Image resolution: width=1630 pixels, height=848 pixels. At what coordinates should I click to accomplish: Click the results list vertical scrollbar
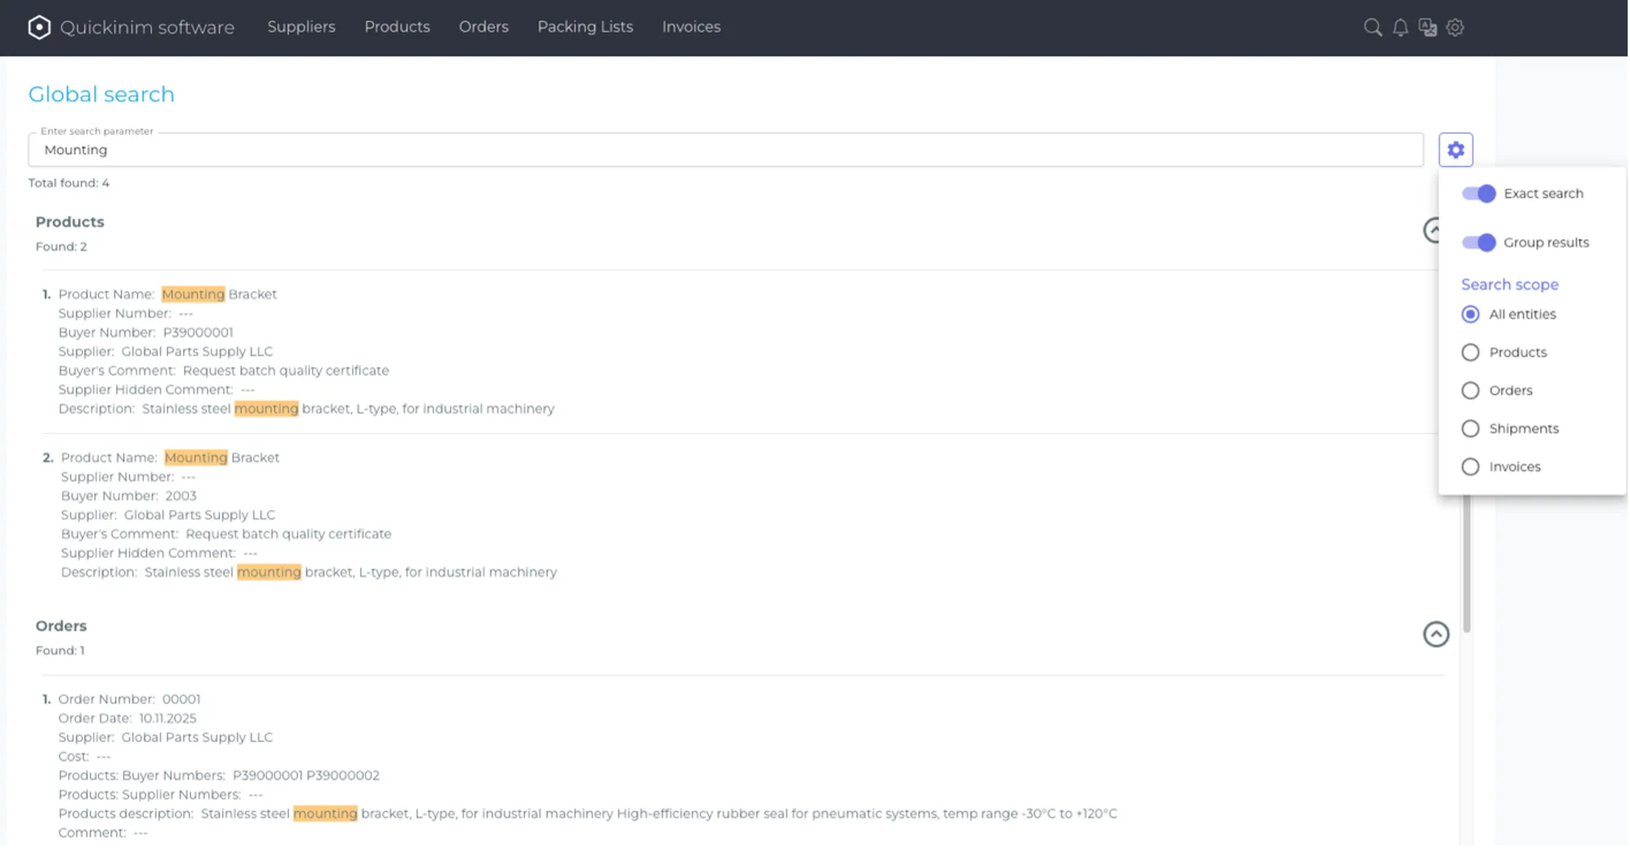pos(1467,564)
